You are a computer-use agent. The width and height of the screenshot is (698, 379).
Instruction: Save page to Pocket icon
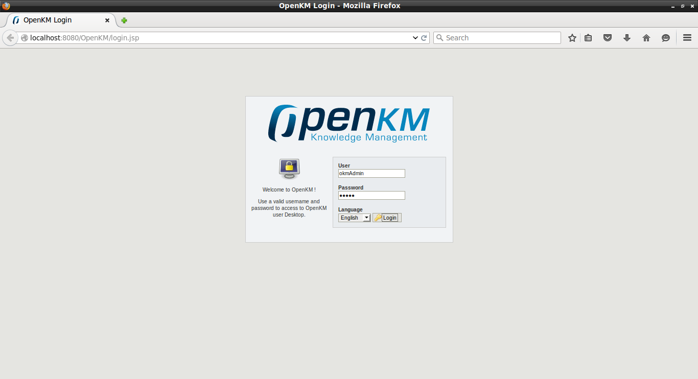click(608, 38)
